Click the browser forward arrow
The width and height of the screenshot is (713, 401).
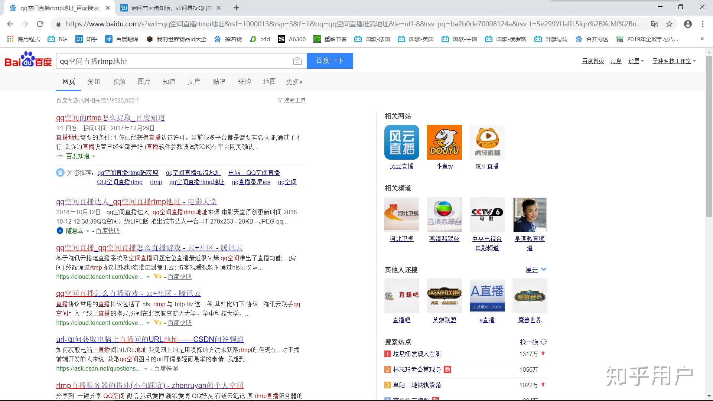(x=25, y=24)
